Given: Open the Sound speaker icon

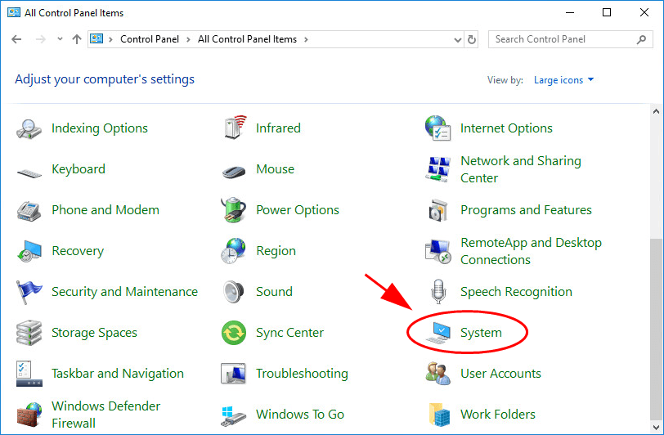Looking at the screenshot, I should coord(233,291).
